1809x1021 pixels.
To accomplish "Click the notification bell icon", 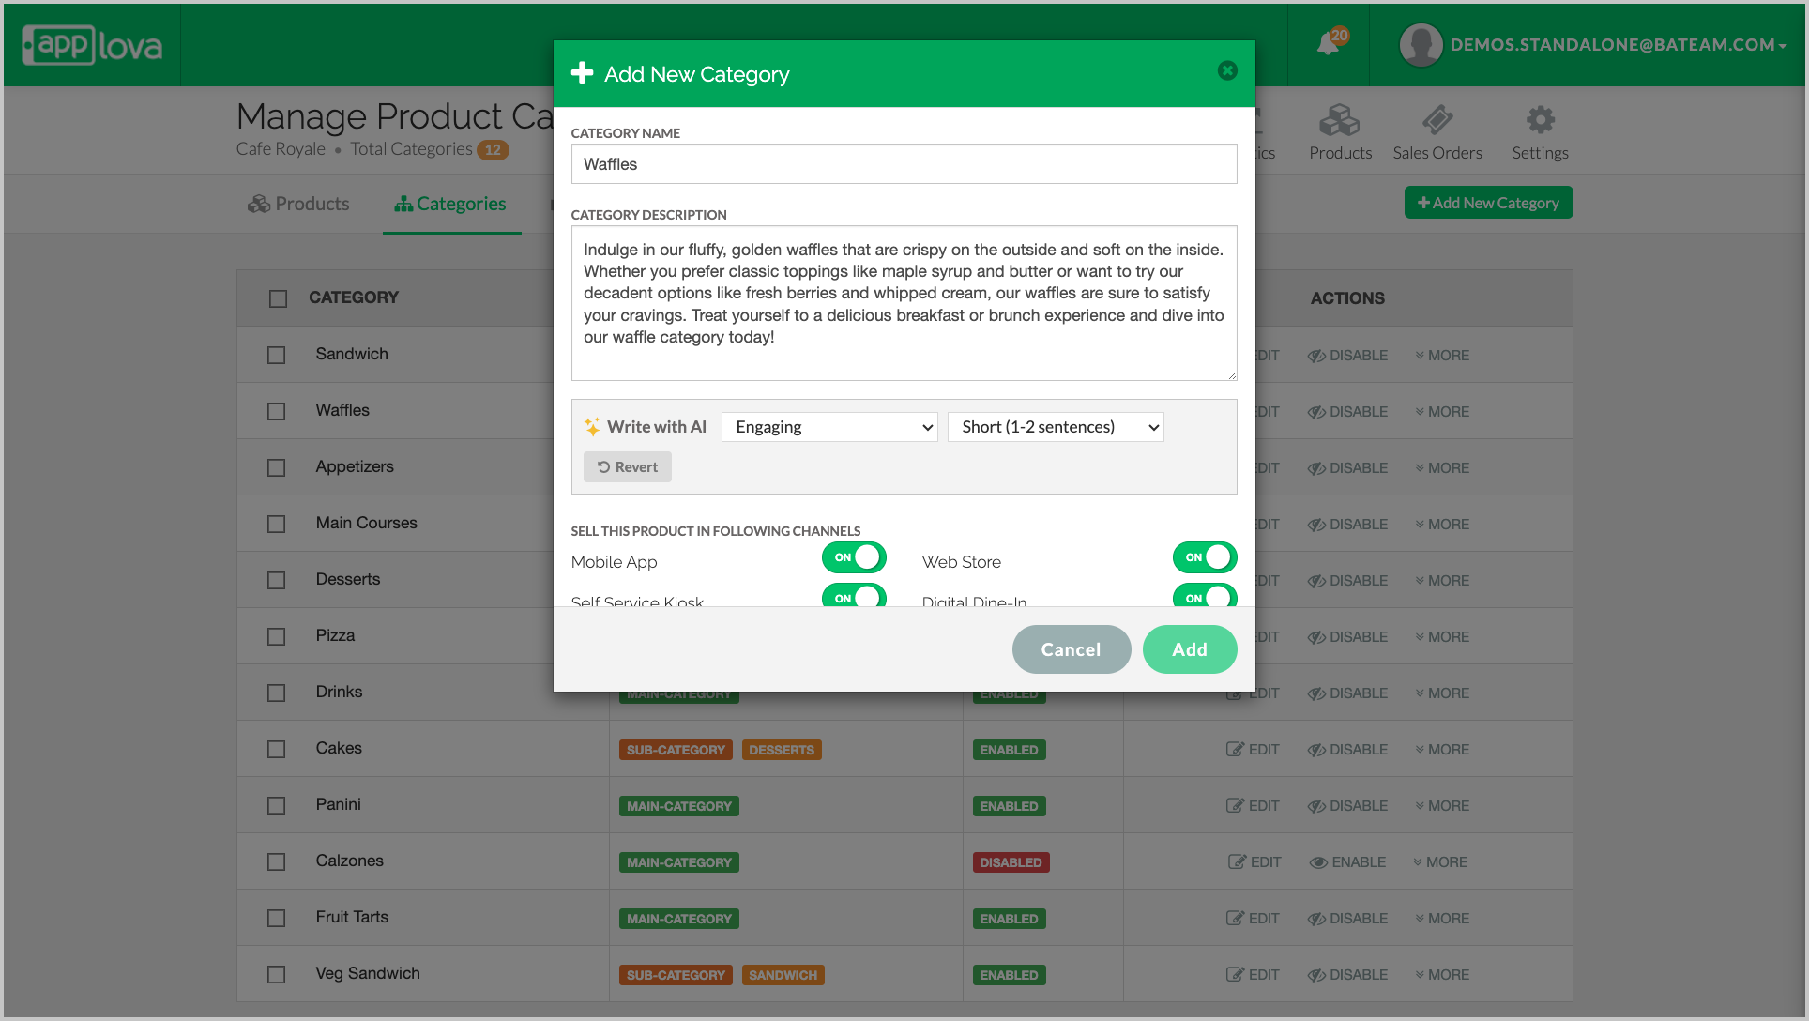I will 1329,44.
